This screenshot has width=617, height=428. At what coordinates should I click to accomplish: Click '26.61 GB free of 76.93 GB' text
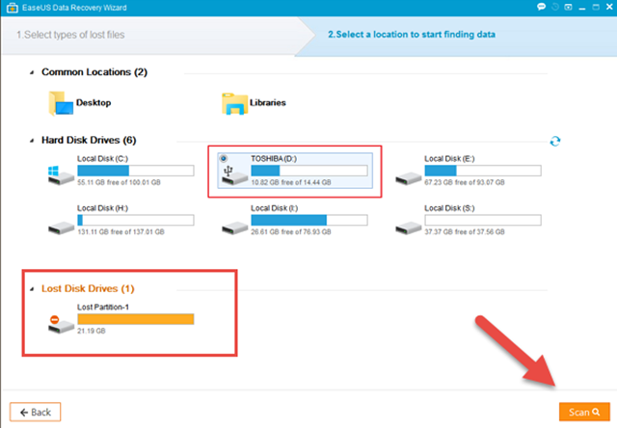[x=291, y=231]
